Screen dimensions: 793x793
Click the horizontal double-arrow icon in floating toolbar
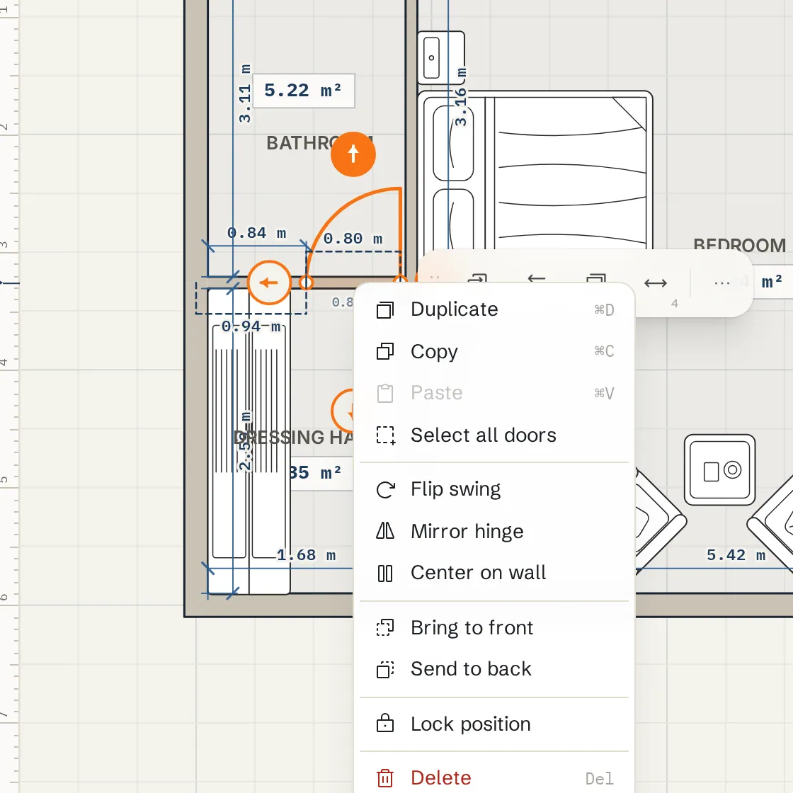656,283
